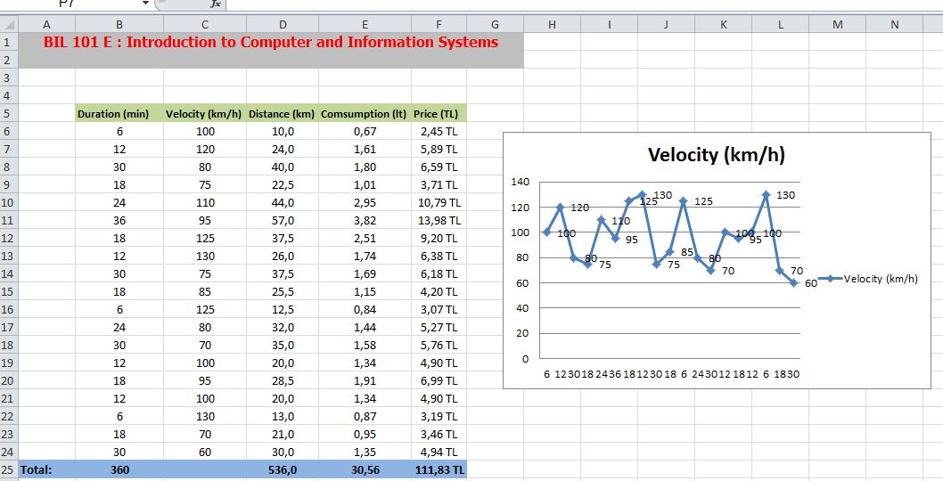Screen dimensions: 943x481
Task: Select the cell showing 10,79 TL
Action: (x=439, y=202)
